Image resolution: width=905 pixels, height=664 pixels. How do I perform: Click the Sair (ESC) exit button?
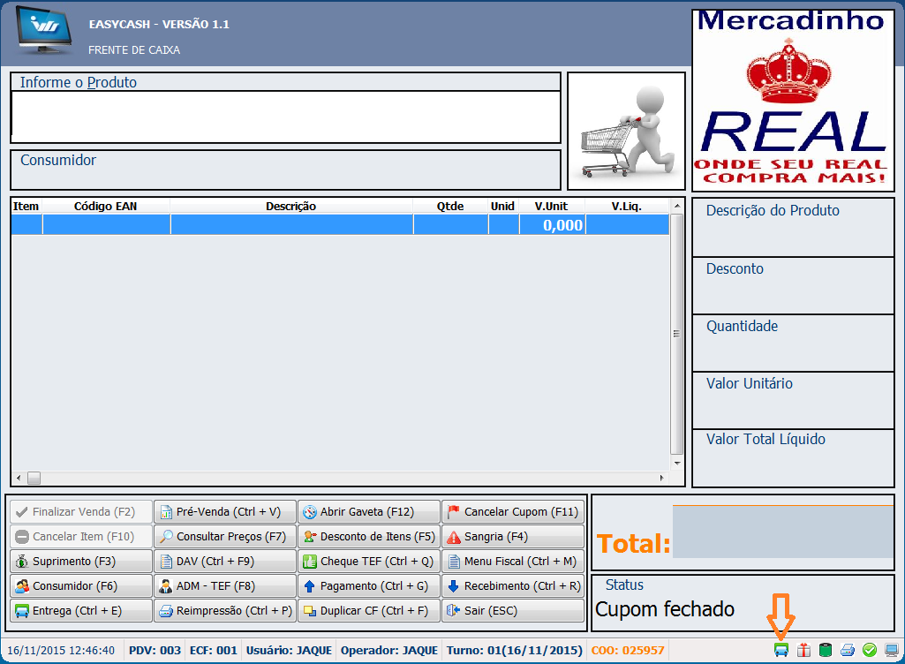pos(513,611)
